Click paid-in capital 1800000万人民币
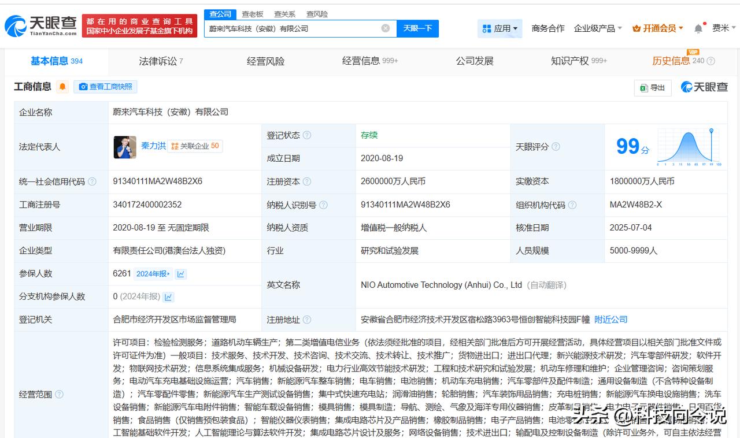The width and height of the screenshot is (740, 438). (x=642, y=181)
